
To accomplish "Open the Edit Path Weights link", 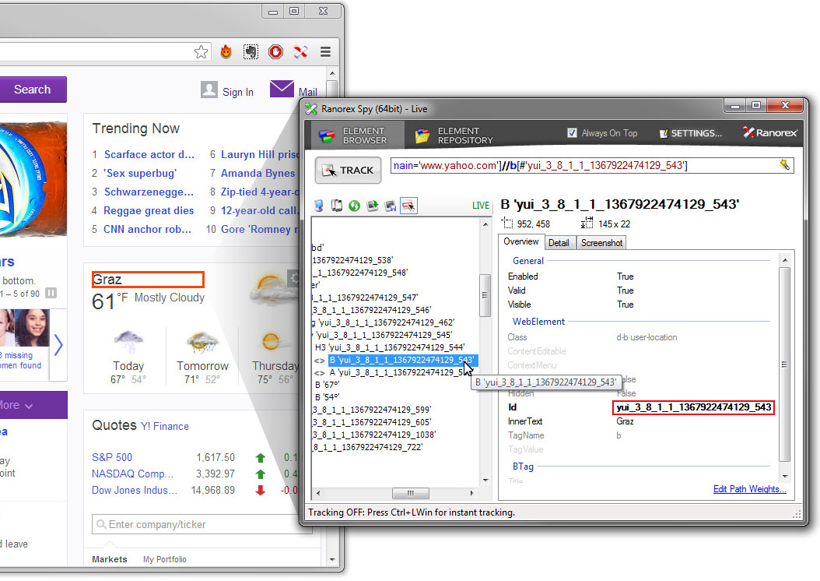I will (x=749, y=489).
